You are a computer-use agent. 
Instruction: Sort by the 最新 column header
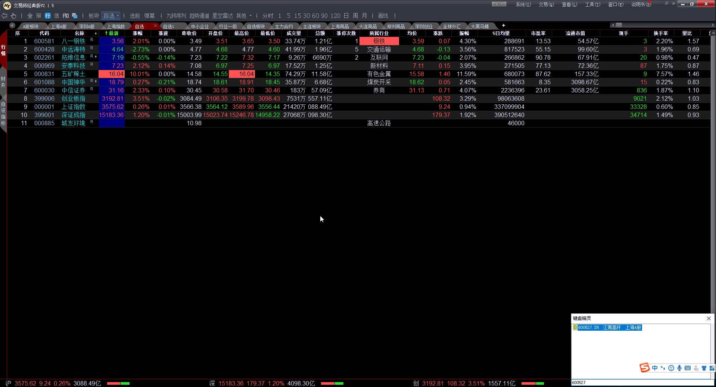tap(112, 33)
